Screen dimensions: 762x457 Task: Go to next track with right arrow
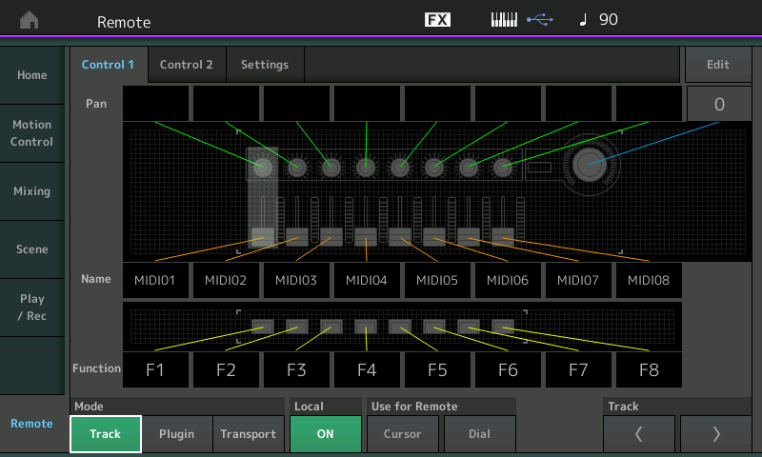(716, 434)
